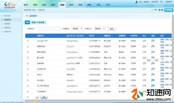
Task: Click the 修改密码 link
Action: (155, 2)
